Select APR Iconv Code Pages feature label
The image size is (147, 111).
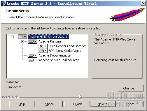click(x=65, y=51)
